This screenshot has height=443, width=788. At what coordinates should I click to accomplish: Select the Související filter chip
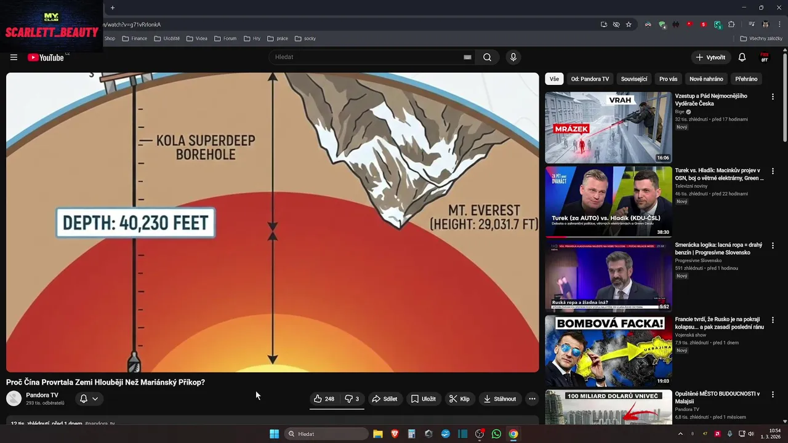click(x=634, y=79)
